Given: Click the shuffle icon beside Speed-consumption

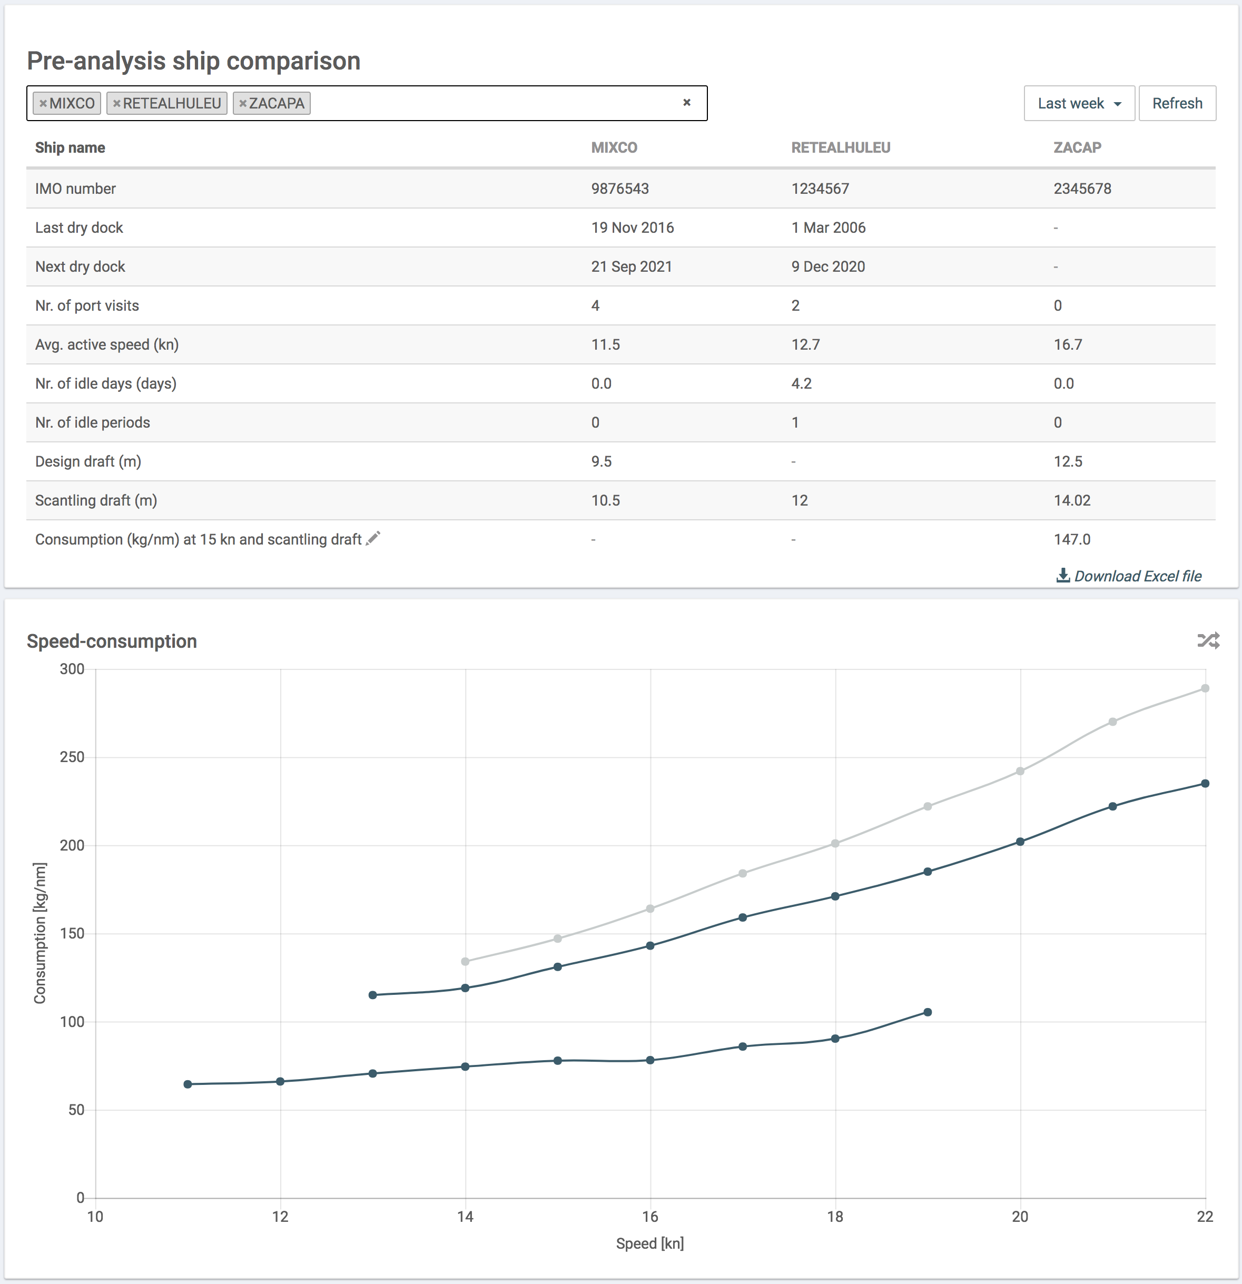Looking at the screenshot, I should point(1208,640).
